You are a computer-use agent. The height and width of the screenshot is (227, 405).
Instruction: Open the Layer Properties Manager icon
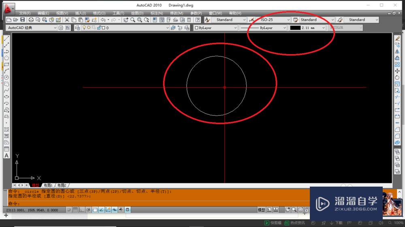coord(77,28)
